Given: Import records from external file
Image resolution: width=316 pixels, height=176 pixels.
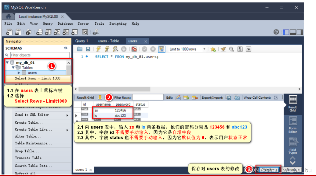Looking at the screenshot, I should [x=237, y=98].
